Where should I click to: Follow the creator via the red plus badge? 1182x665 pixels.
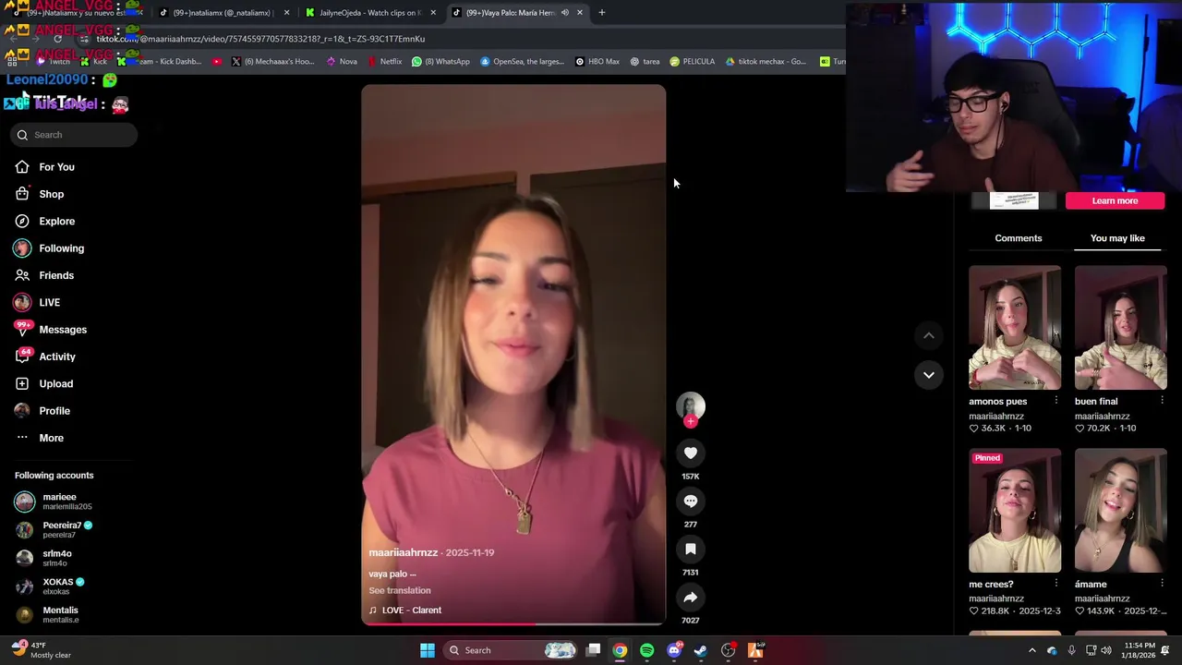pyautogui.click(x=691, y=421)
